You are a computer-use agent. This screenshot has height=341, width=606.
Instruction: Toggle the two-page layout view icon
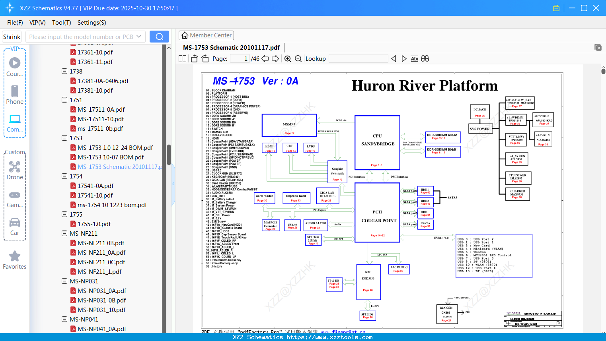click(x=183, y=59)
